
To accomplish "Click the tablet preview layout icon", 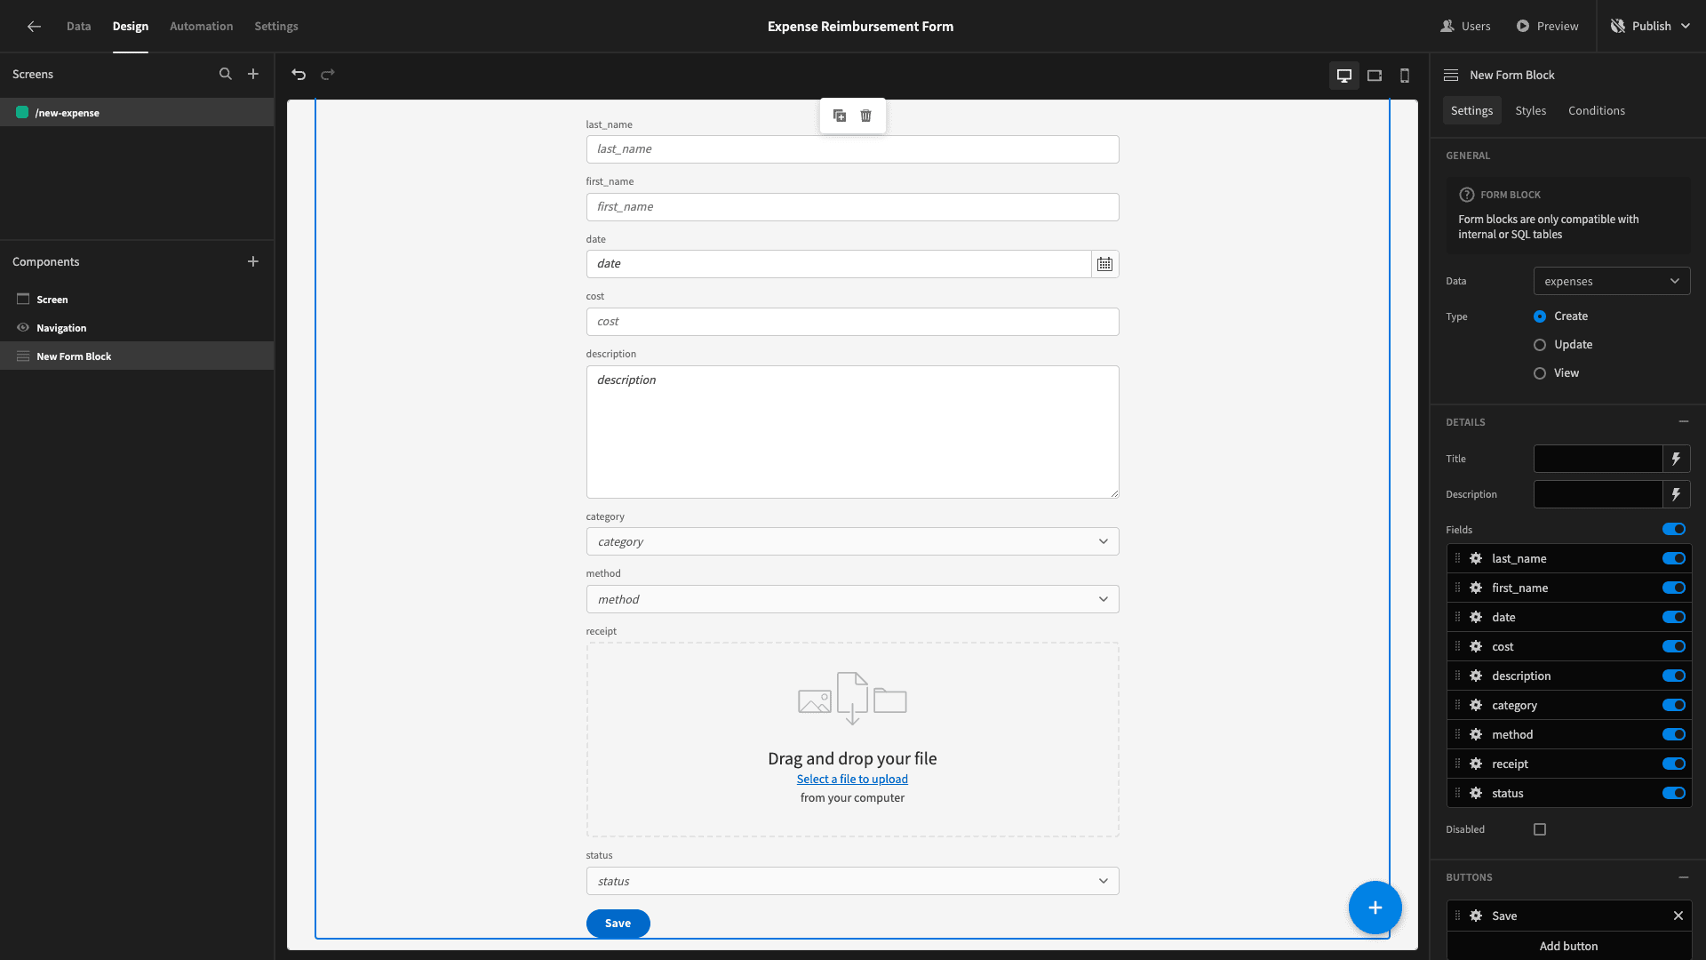I will tap(1375, 75).
